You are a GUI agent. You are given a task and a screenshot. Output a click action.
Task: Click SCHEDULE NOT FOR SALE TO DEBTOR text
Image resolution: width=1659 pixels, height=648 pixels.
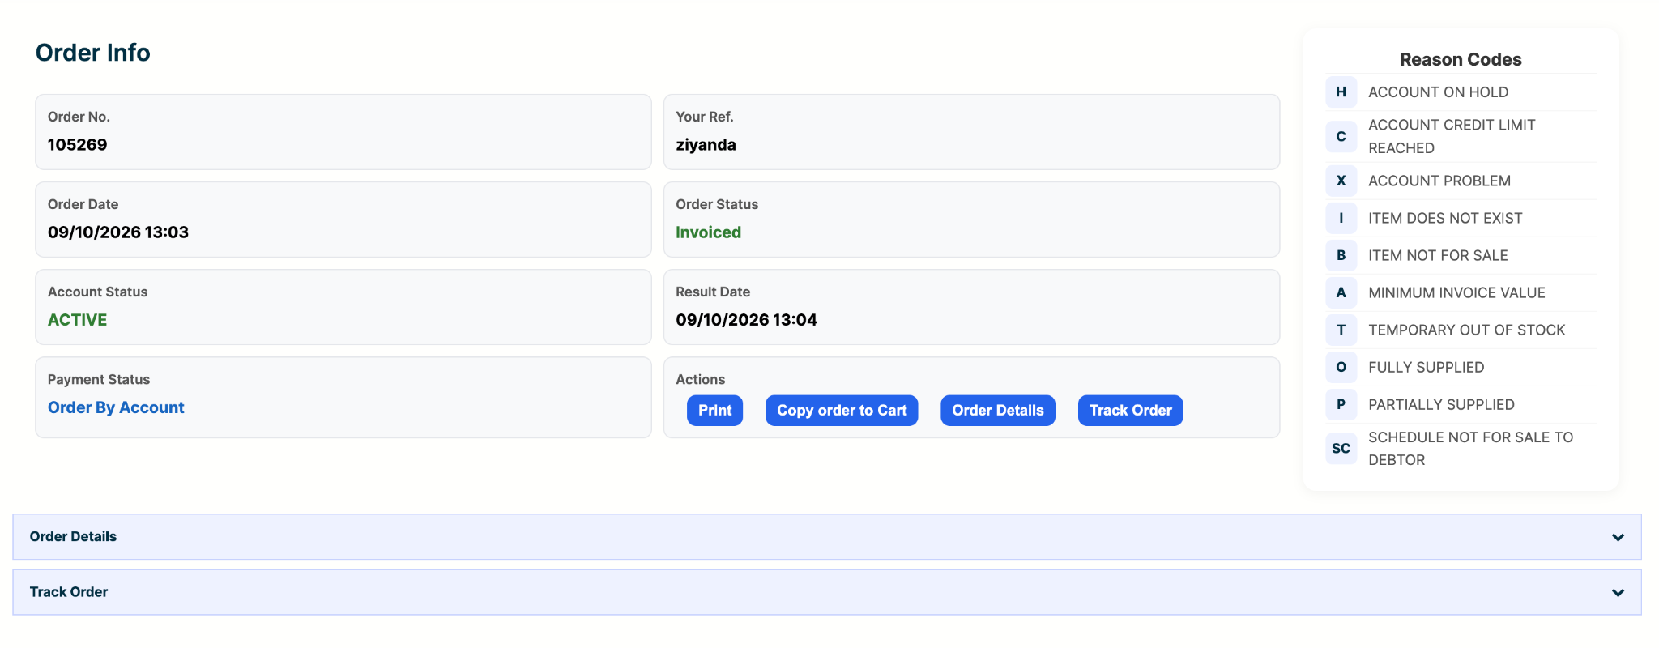point(1470,448)
